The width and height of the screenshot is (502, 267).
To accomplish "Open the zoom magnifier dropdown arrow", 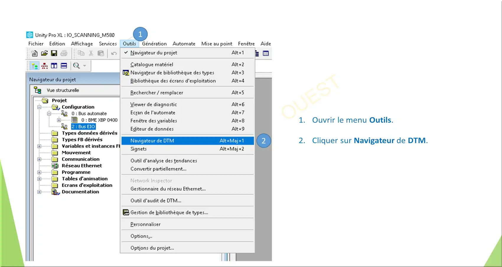I will pos(85,66).
